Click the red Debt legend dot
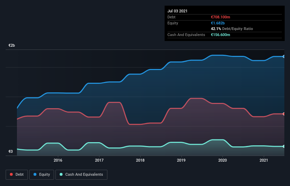 tap(11, 174)
